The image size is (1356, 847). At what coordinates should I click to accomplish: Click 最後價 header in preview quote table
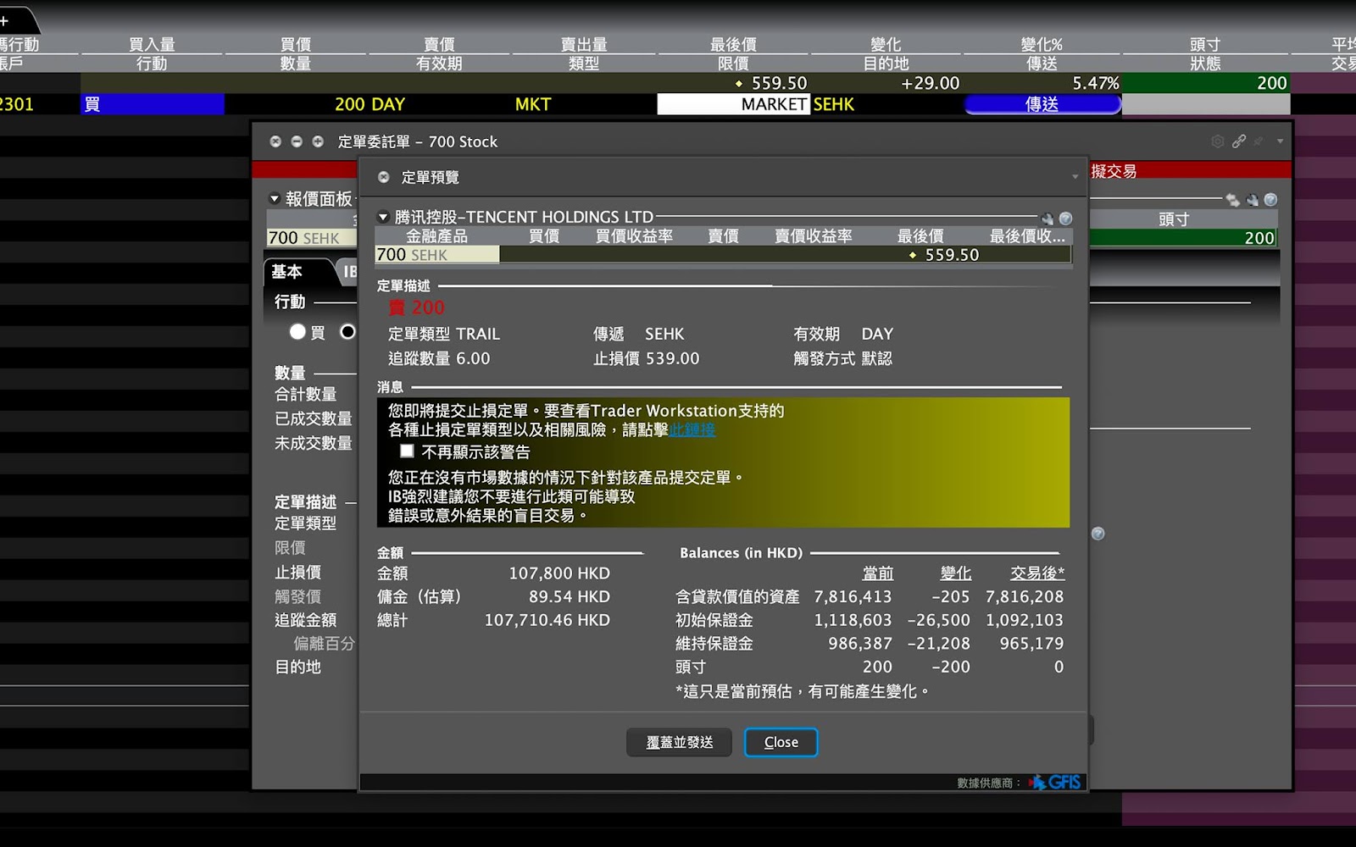(x=920, y=236)
